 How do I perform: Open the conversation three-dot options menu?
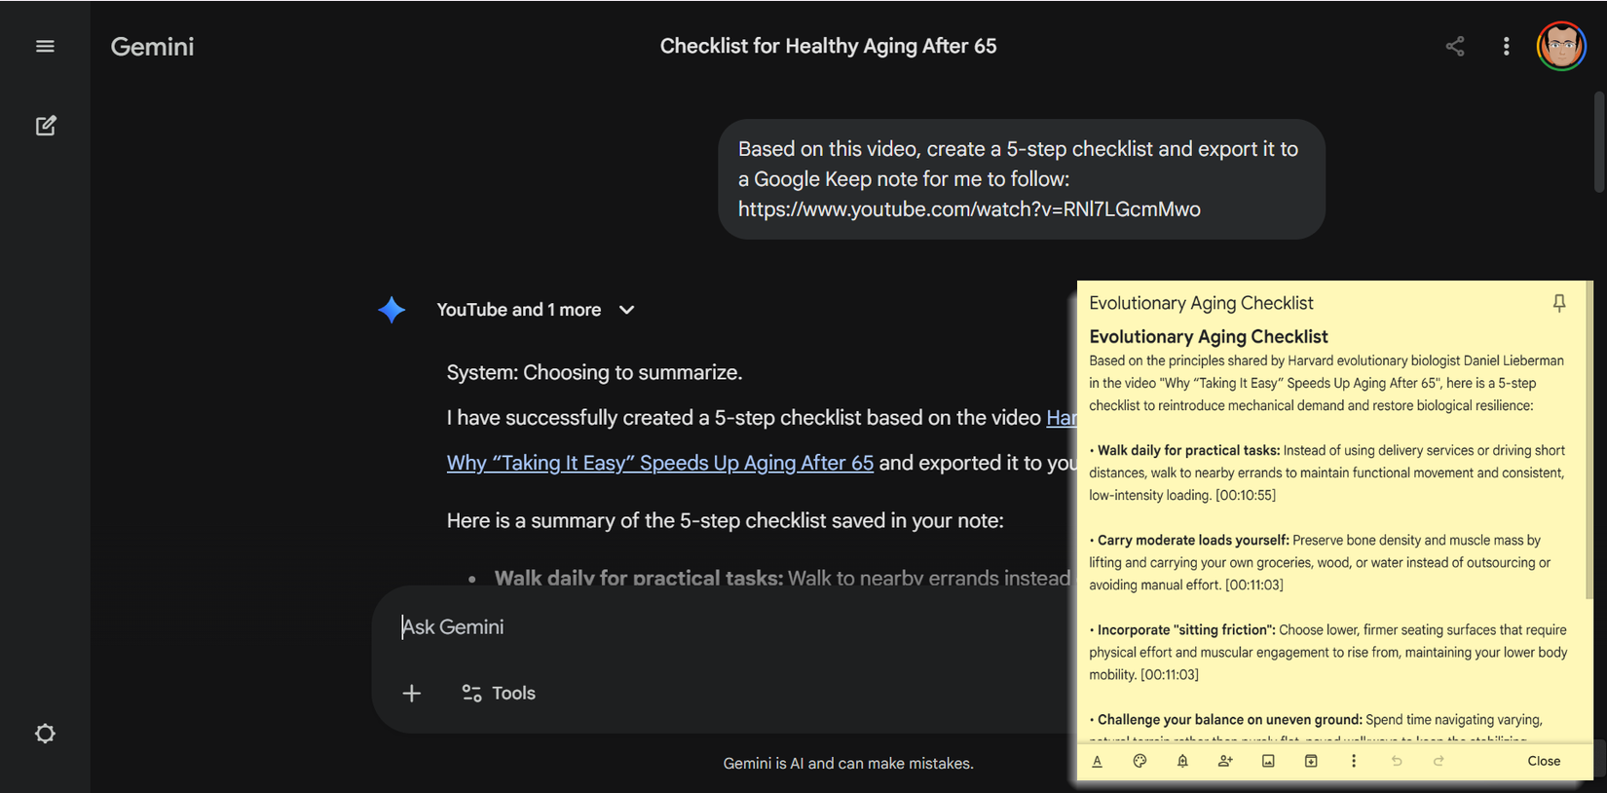pos(1506,46)
